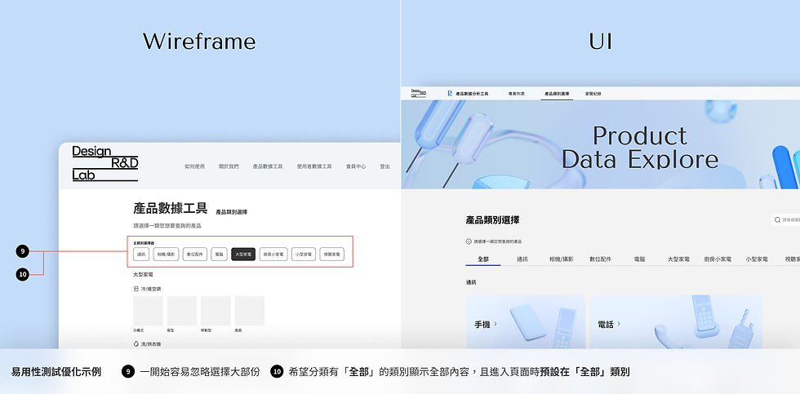Switch to the 小型家電 tab in UI
This screenshot has width=800, height=394.
tap(757, 259)
